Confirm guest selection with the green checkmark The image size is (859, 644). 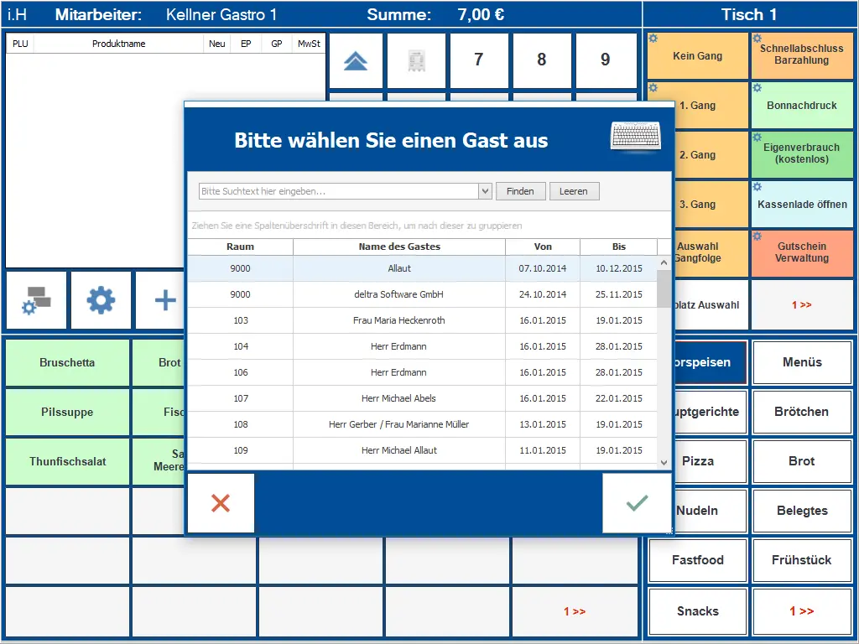click(637, 504)
